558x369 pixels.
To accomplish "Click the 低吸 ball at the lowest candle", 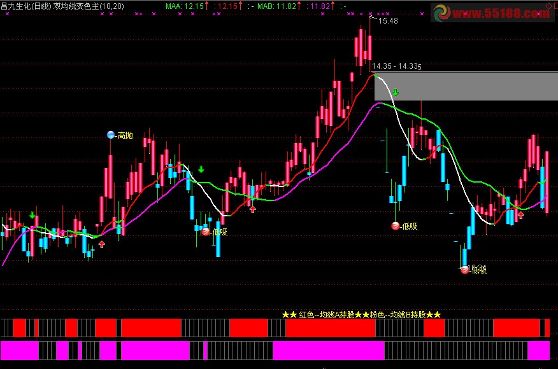I will 465,270.
